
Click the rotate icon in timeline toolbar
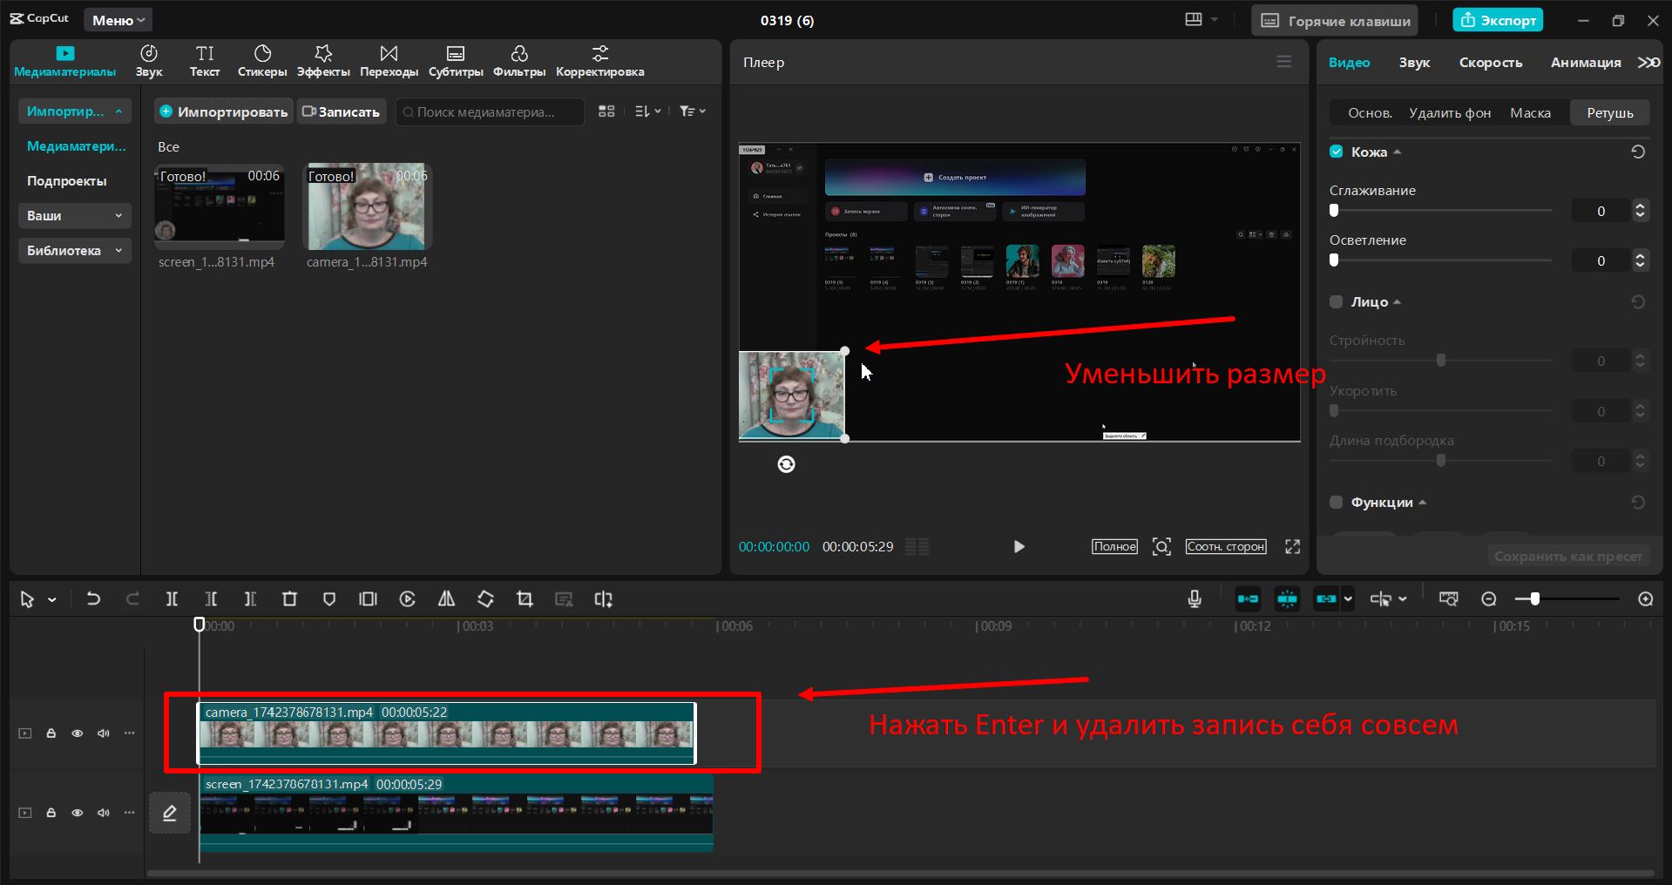click(x=485, y=599)
